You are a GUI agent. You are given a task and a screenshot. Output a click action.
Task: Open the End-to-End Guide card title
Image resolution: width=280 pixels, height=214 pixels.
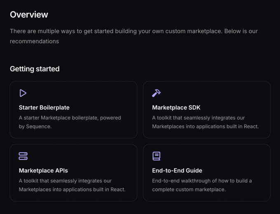click(x=177, y=170)
